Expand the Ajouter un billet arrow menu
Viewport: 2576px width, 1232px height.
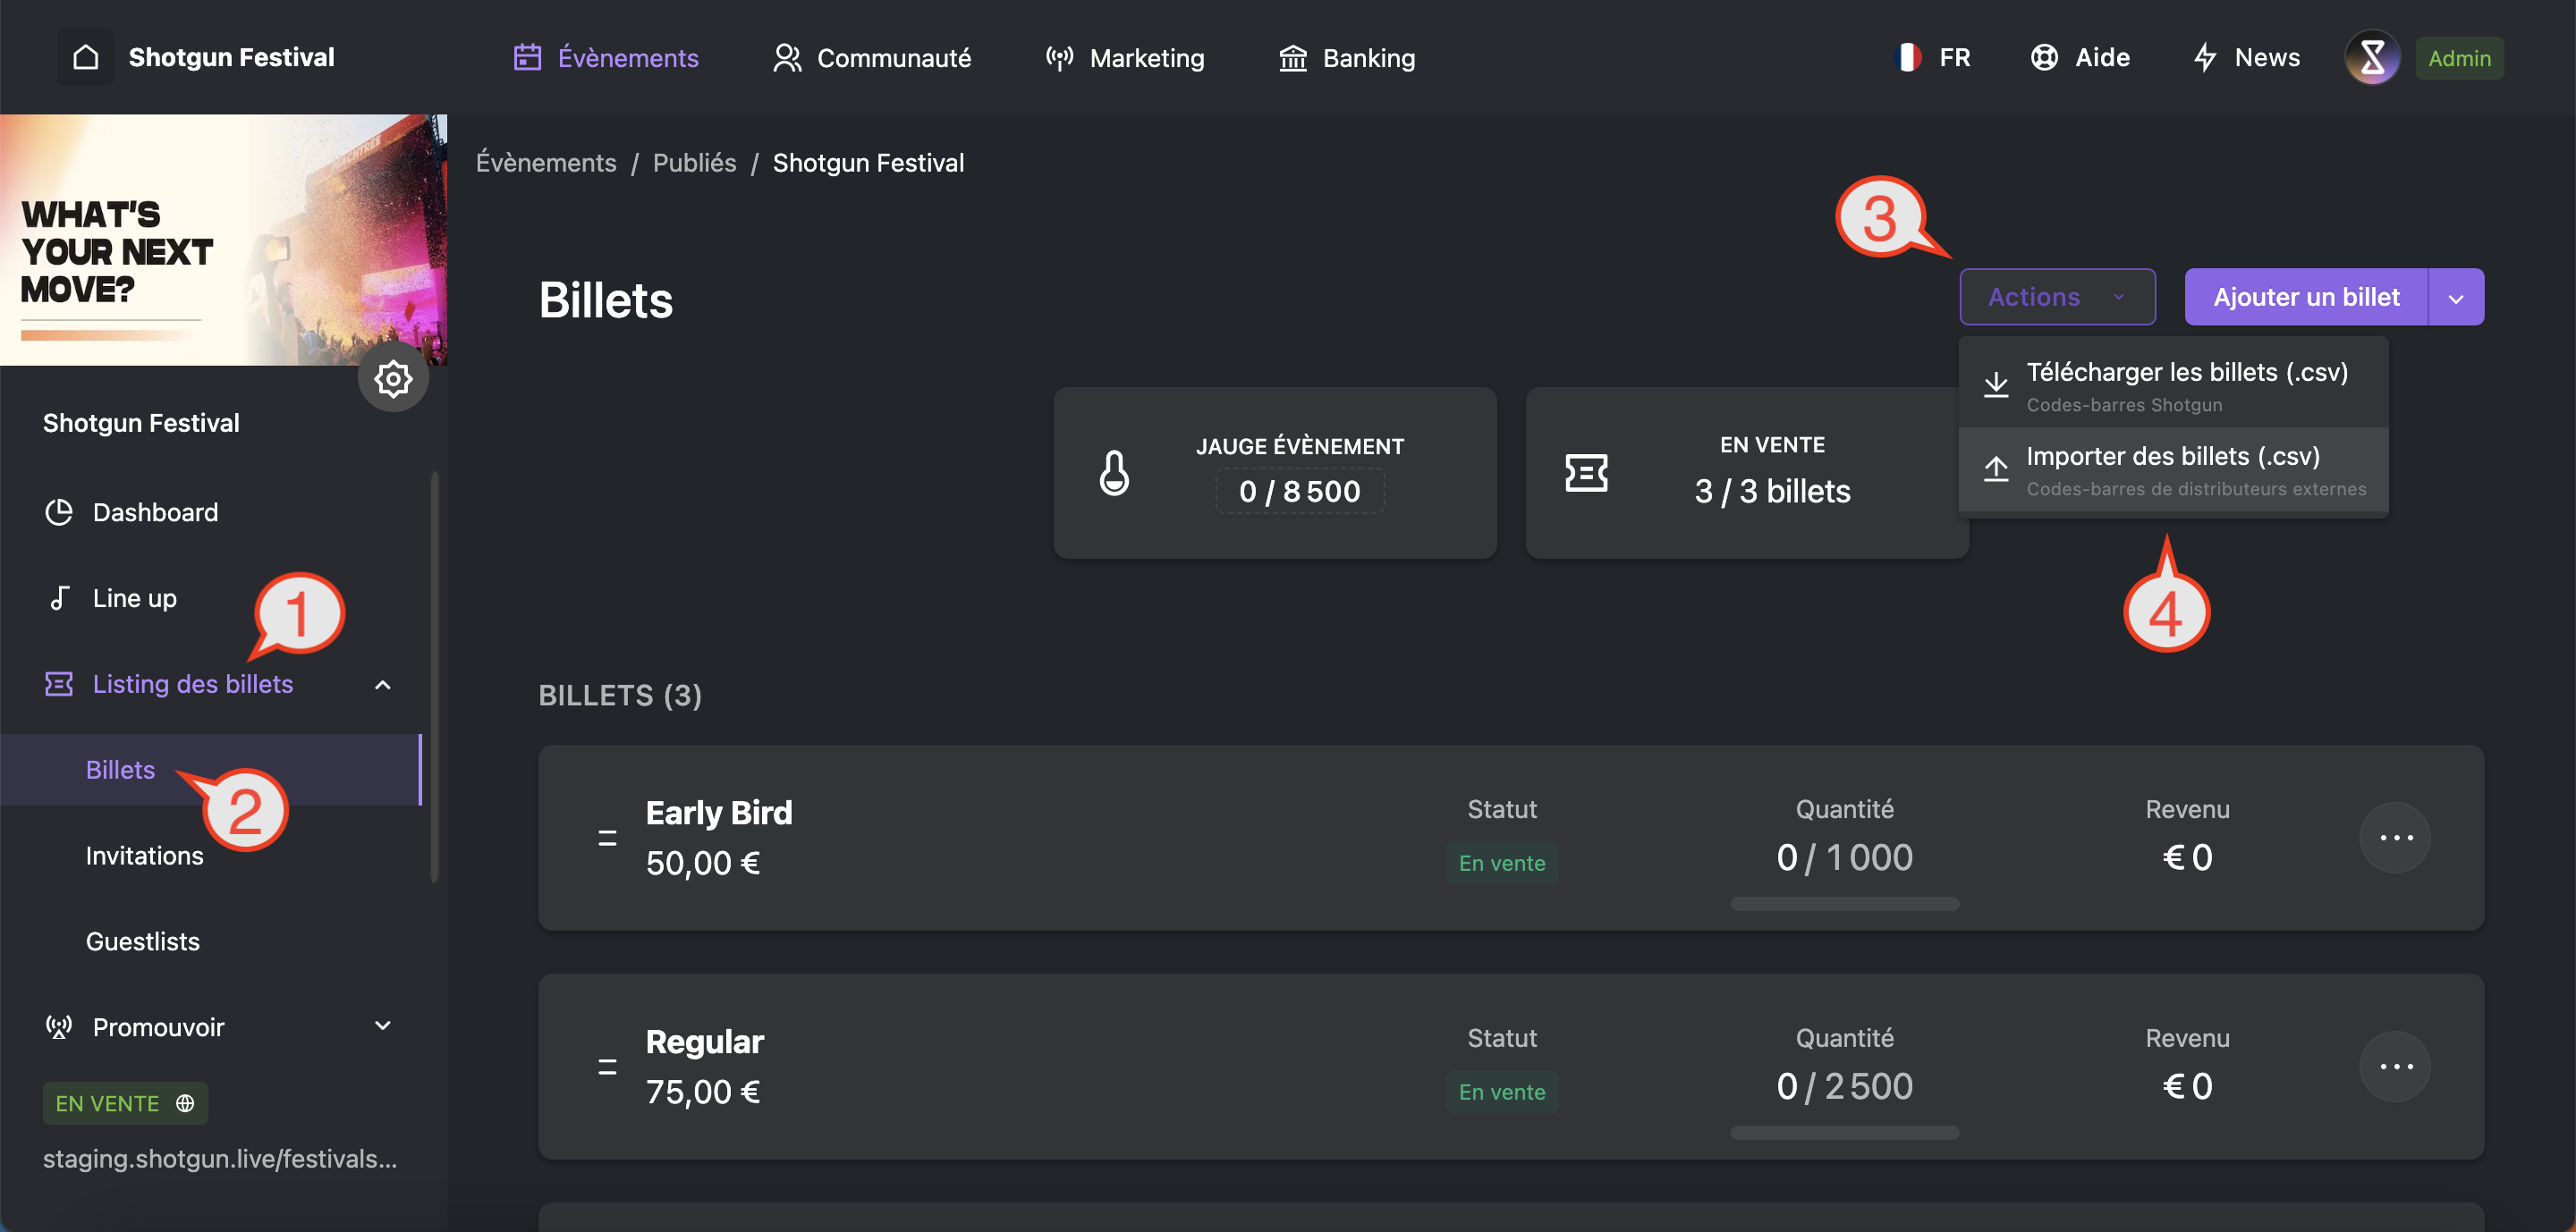click(x=2456, y=297)
